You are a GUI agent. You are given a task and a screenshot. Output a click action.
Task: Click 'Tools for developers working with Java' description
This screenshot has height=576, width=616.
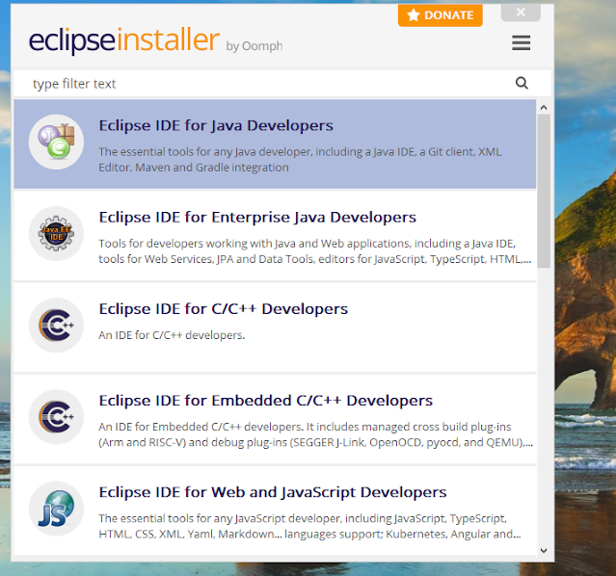[x=314, y=251]
